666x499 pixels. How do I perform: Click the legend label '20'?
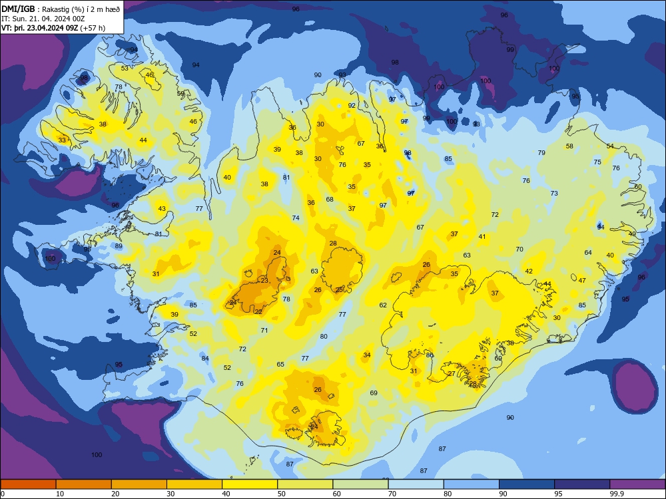pos(115,494)
